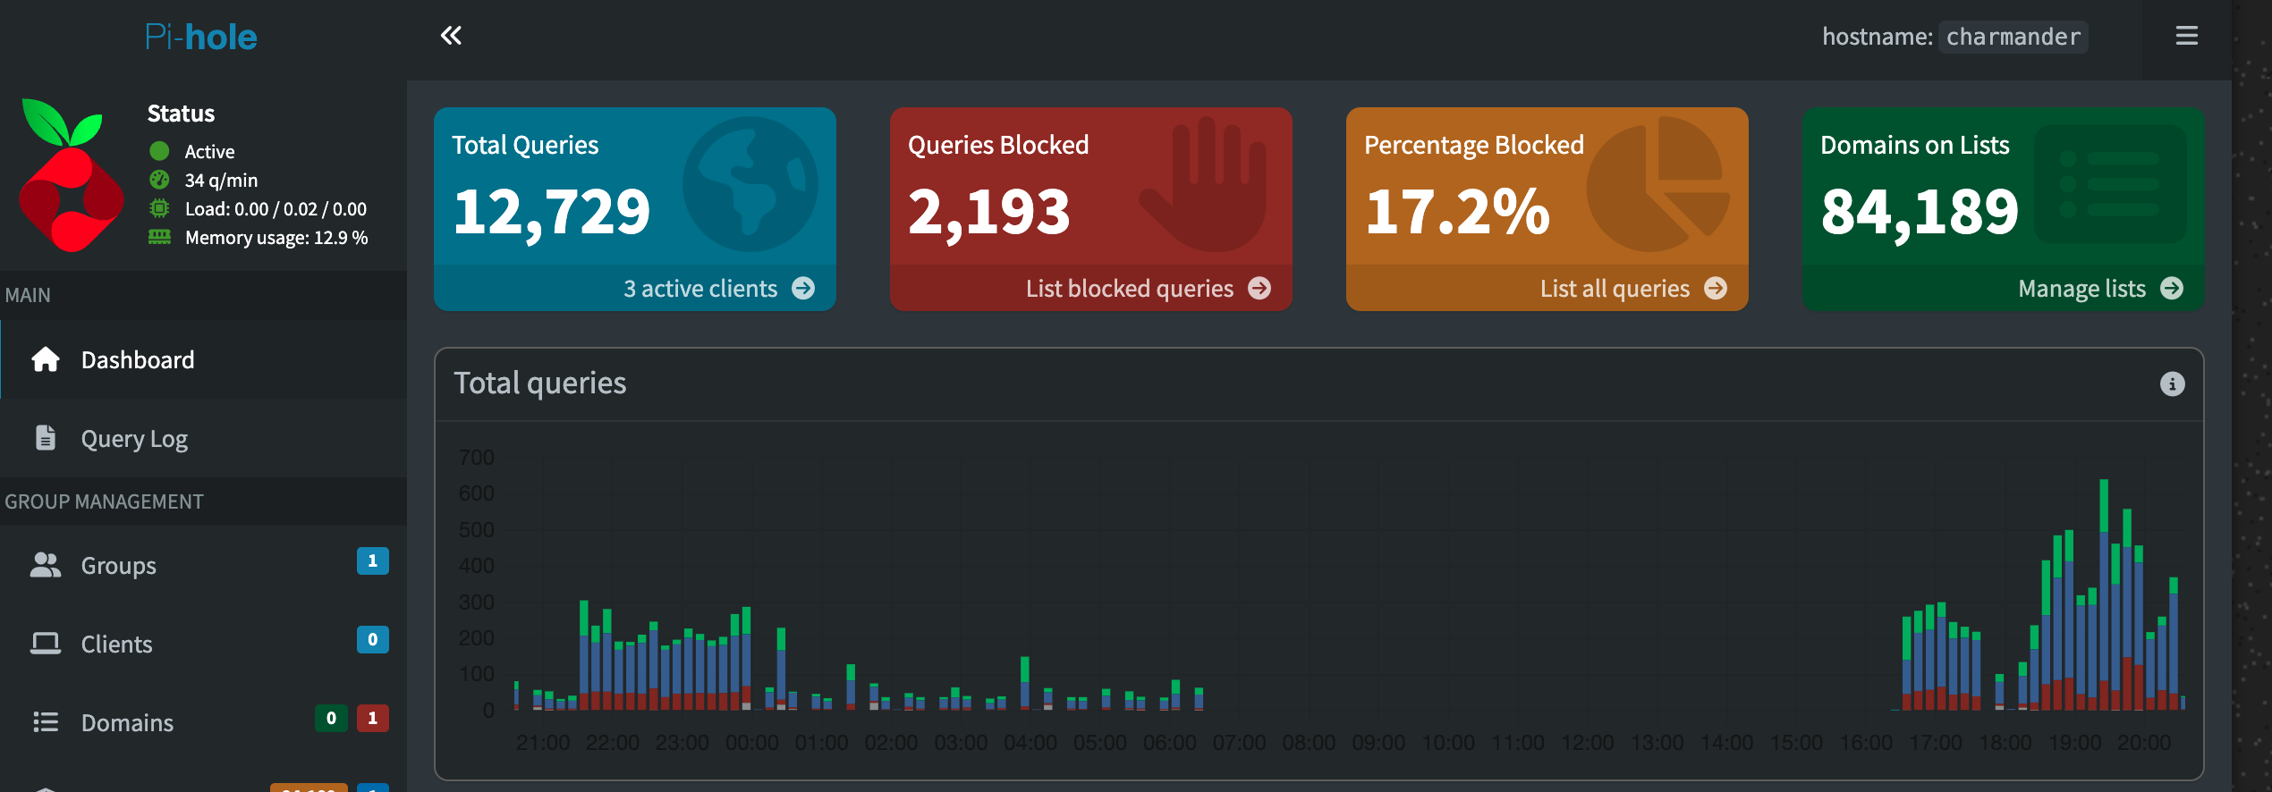
Task: Open the hamburger menu at top right
Action: pyautogui.click(x=2186, y=36)
